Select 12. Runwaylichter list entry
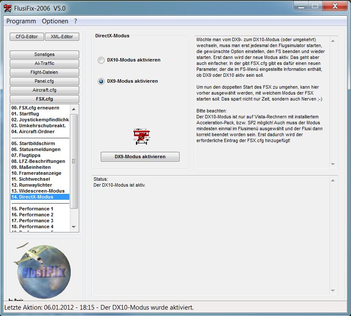The width and height of the screenshot is (351, 316). (40, 185)
